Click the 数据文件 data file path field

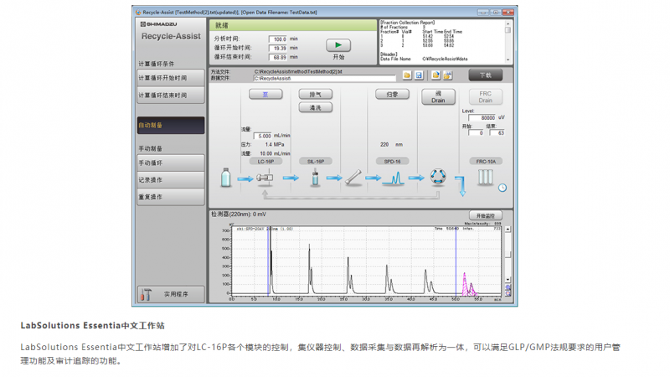point(325,79)
